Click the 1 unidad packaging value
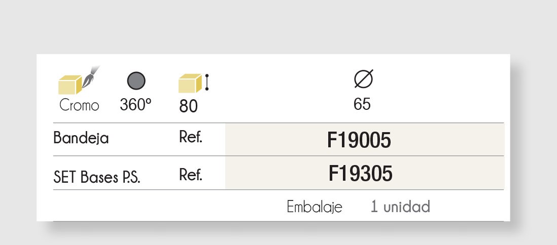 [400, 207]
